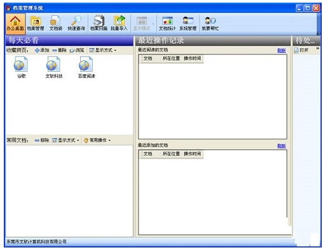Select the 文软科技 bookmark icon
The height and width of the screenshot is (250, 323).
coord(54,67)
